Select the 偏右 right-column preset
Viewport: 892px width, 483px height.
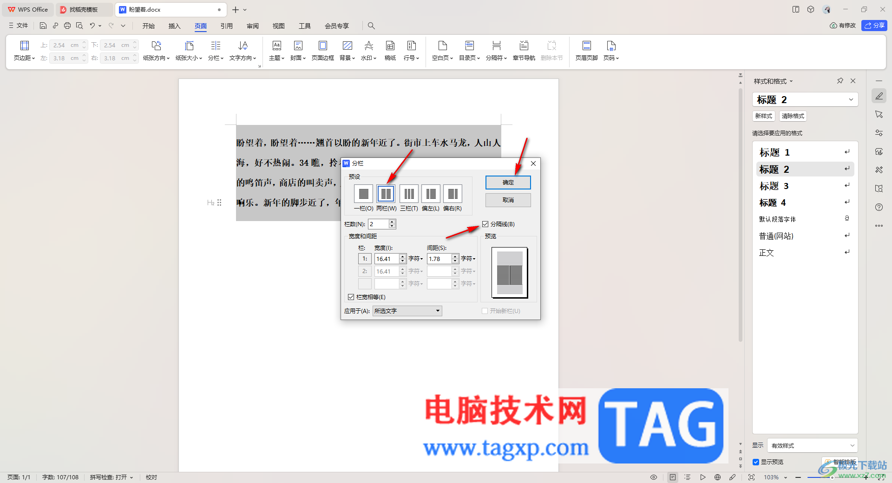click(453, 194)
